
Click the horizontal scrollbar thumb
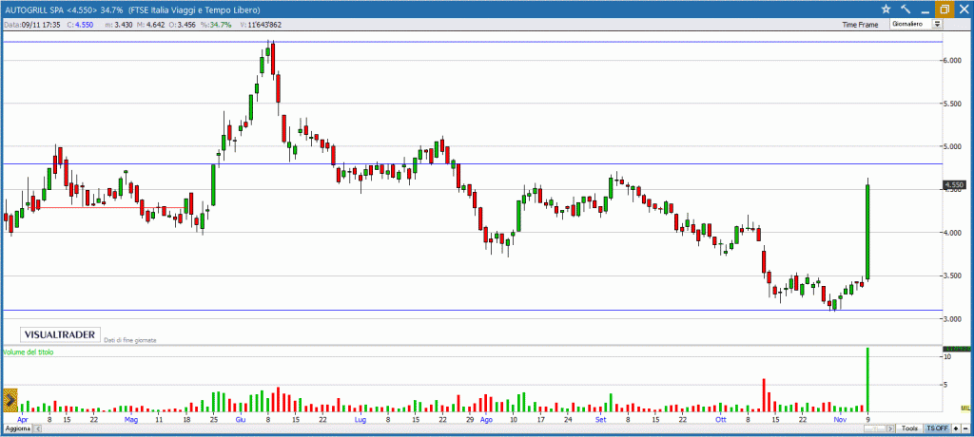click(877, 429)
